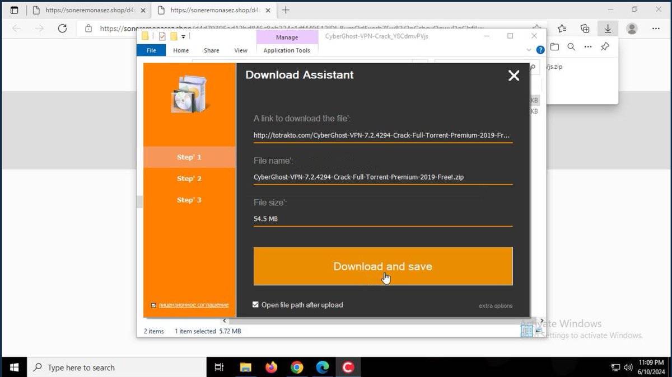The width and height of the screenshot is (672, 377).
Task: Click the taskbar search box
Action: pos(116,367)
